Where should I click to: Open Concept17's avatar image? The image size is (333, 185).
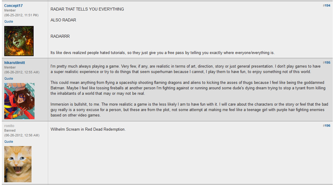tap(19, 41)
